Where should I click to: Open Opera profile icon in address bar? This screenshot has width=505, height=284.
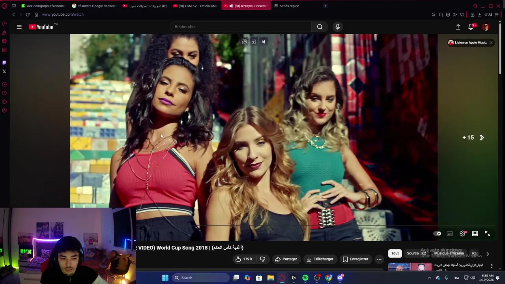coord(472,15)
